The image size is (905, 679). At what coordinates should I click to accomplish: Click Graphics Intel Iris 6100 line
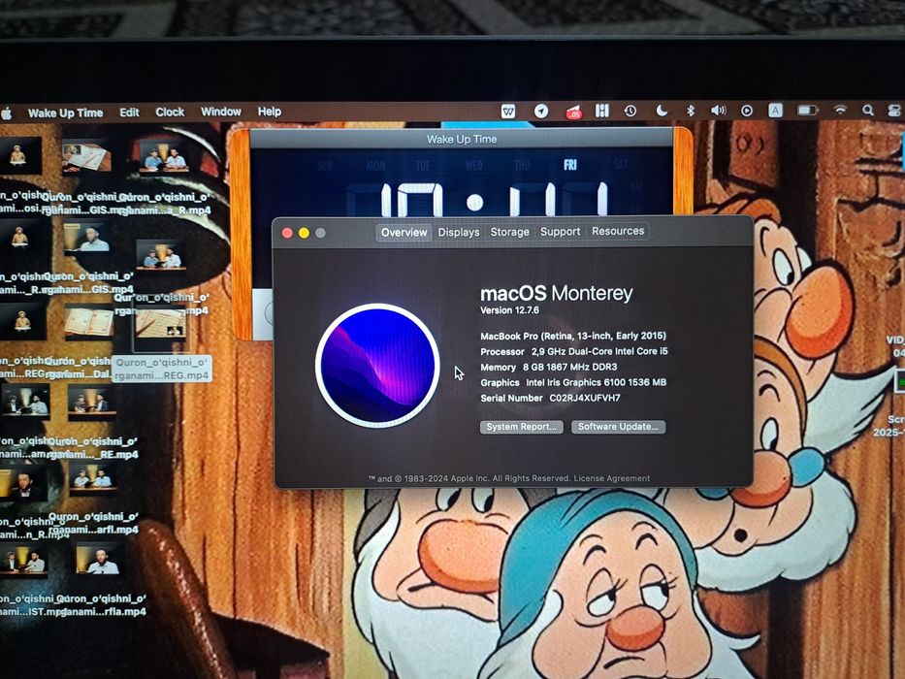click(573, 382)
